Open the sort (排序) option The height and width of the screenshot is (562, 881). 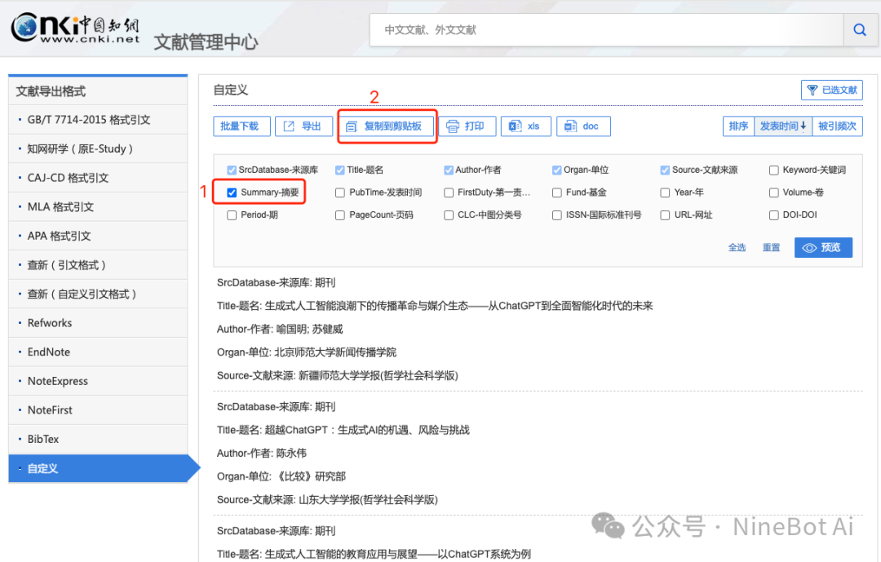(x=738, y=126)
